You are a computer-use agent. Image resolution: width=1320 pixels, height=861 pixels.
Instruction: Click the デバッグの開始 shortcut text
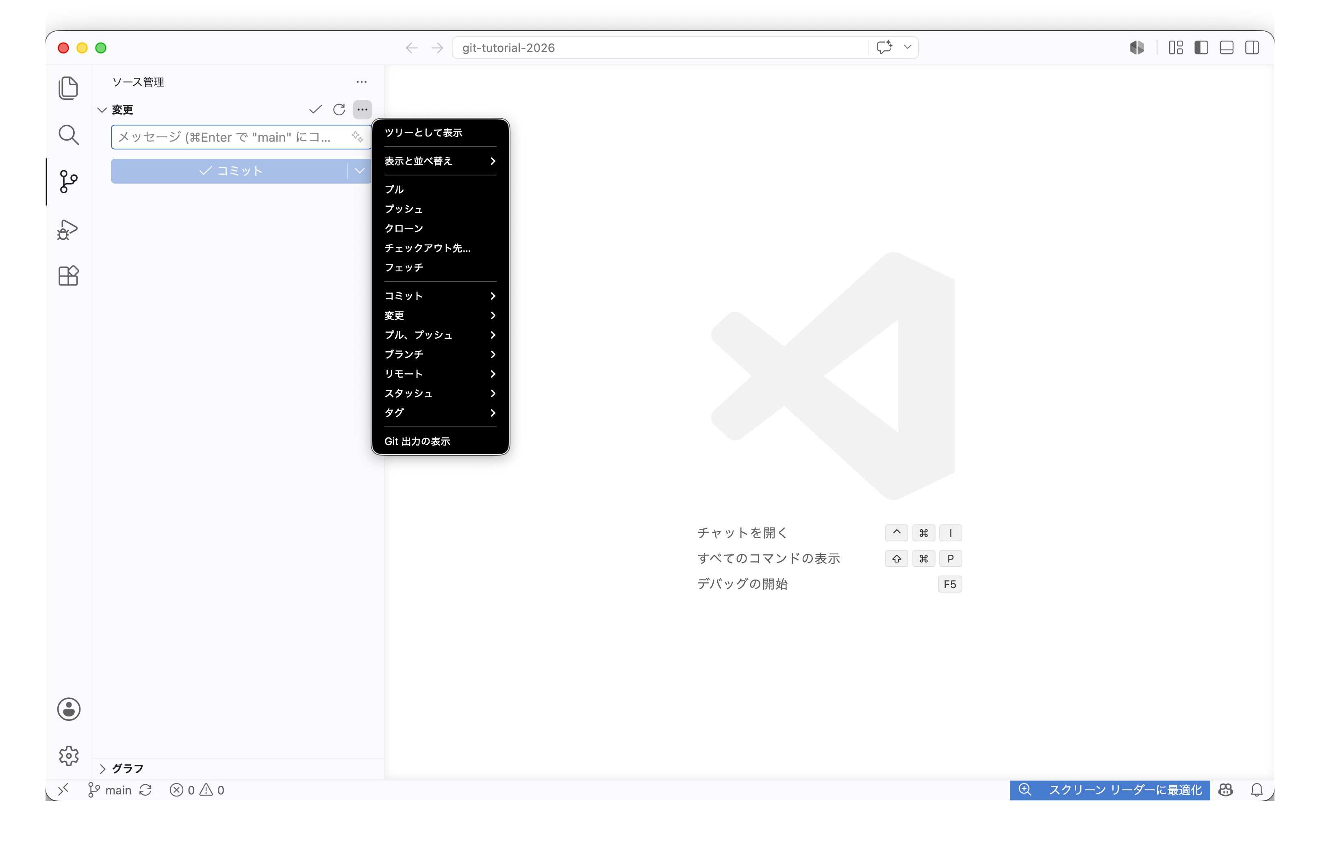coord(742,584)
